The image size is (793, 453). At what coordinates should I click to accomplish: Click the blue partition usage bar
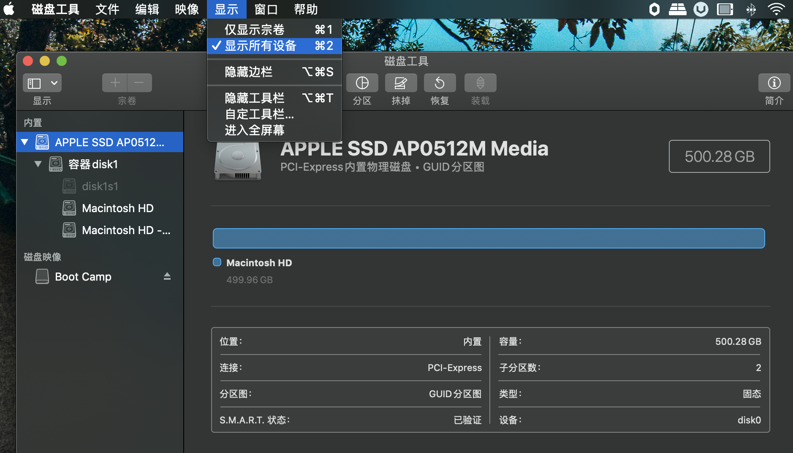[489, 238]
